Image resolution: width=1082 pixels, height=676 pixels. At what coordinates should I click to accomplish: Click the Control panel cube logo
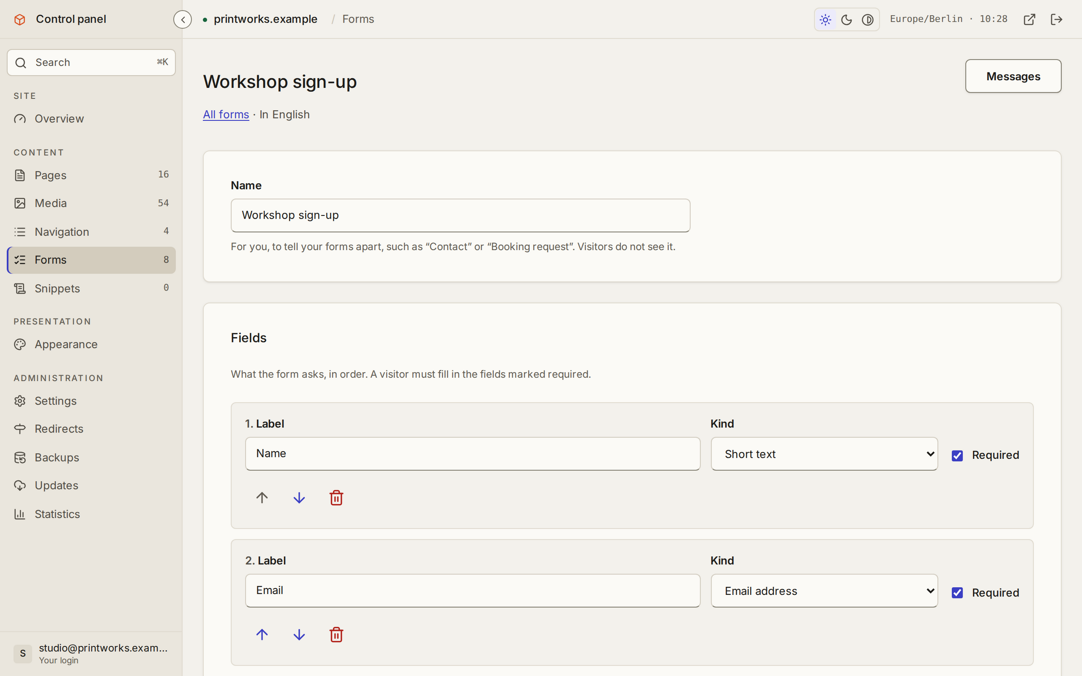(x=20, y=19)
